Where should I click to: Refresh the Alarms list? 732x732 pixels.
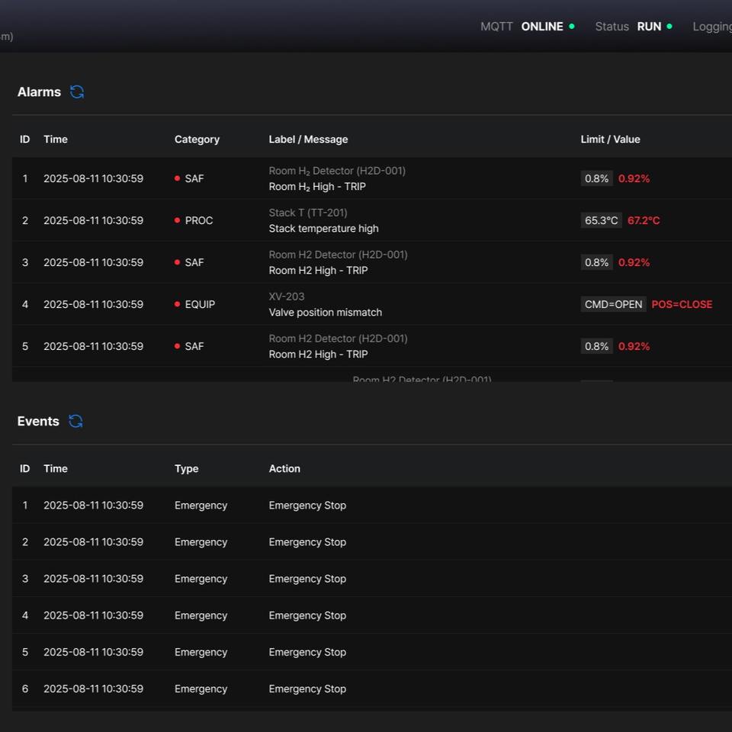click(77, 92)
